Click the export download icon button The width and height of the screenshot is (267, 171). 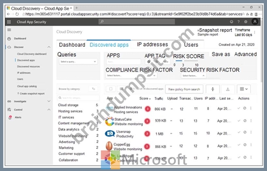[228, 89]
